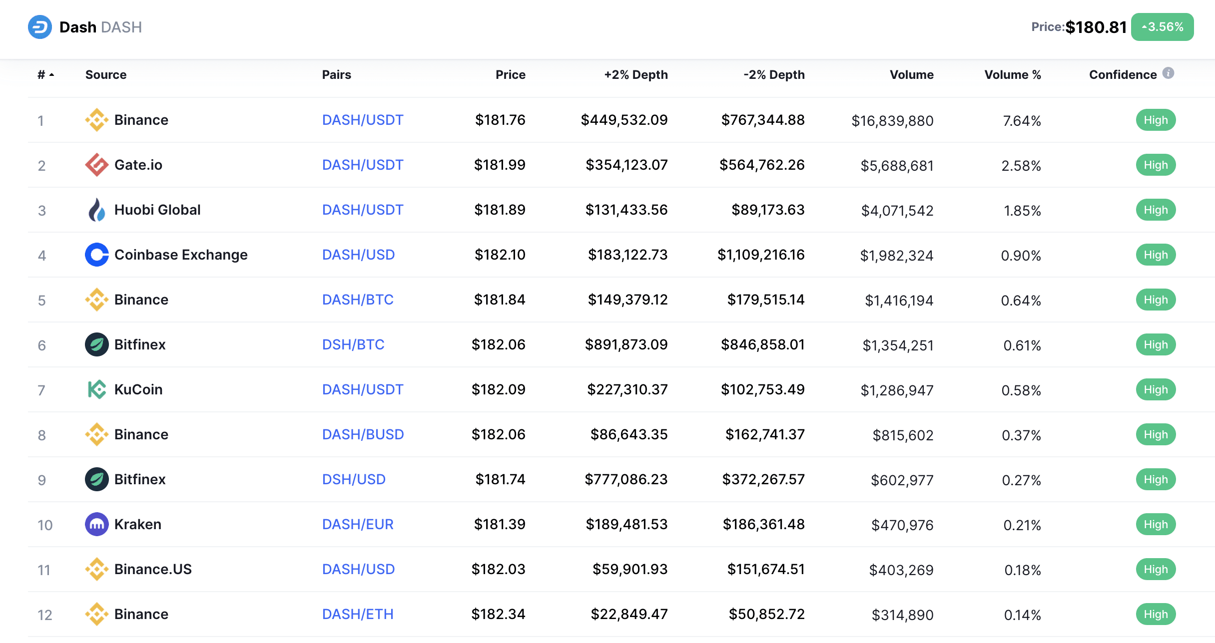
Task: Sort by +2% Depth column
Action: [636, 75]
